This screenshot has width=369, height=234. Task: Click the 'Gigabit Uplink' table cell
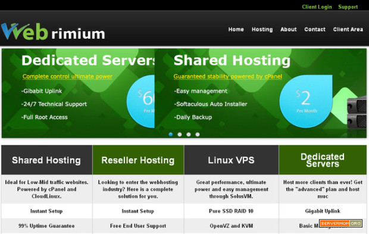(x=323, y=211)
